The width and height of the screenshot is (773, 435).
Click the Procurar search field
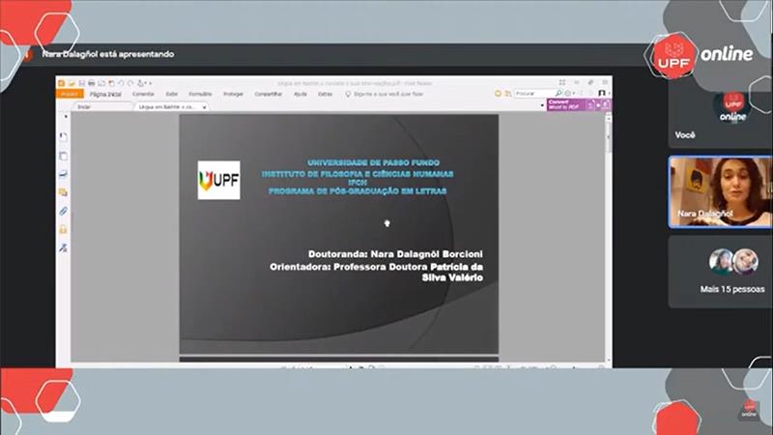534,93
